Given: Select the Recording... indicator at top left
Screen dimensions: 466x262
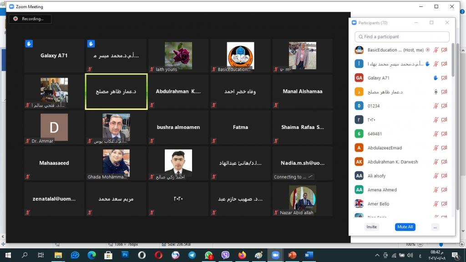Looking at the screenshot, I should coord(30,19).
